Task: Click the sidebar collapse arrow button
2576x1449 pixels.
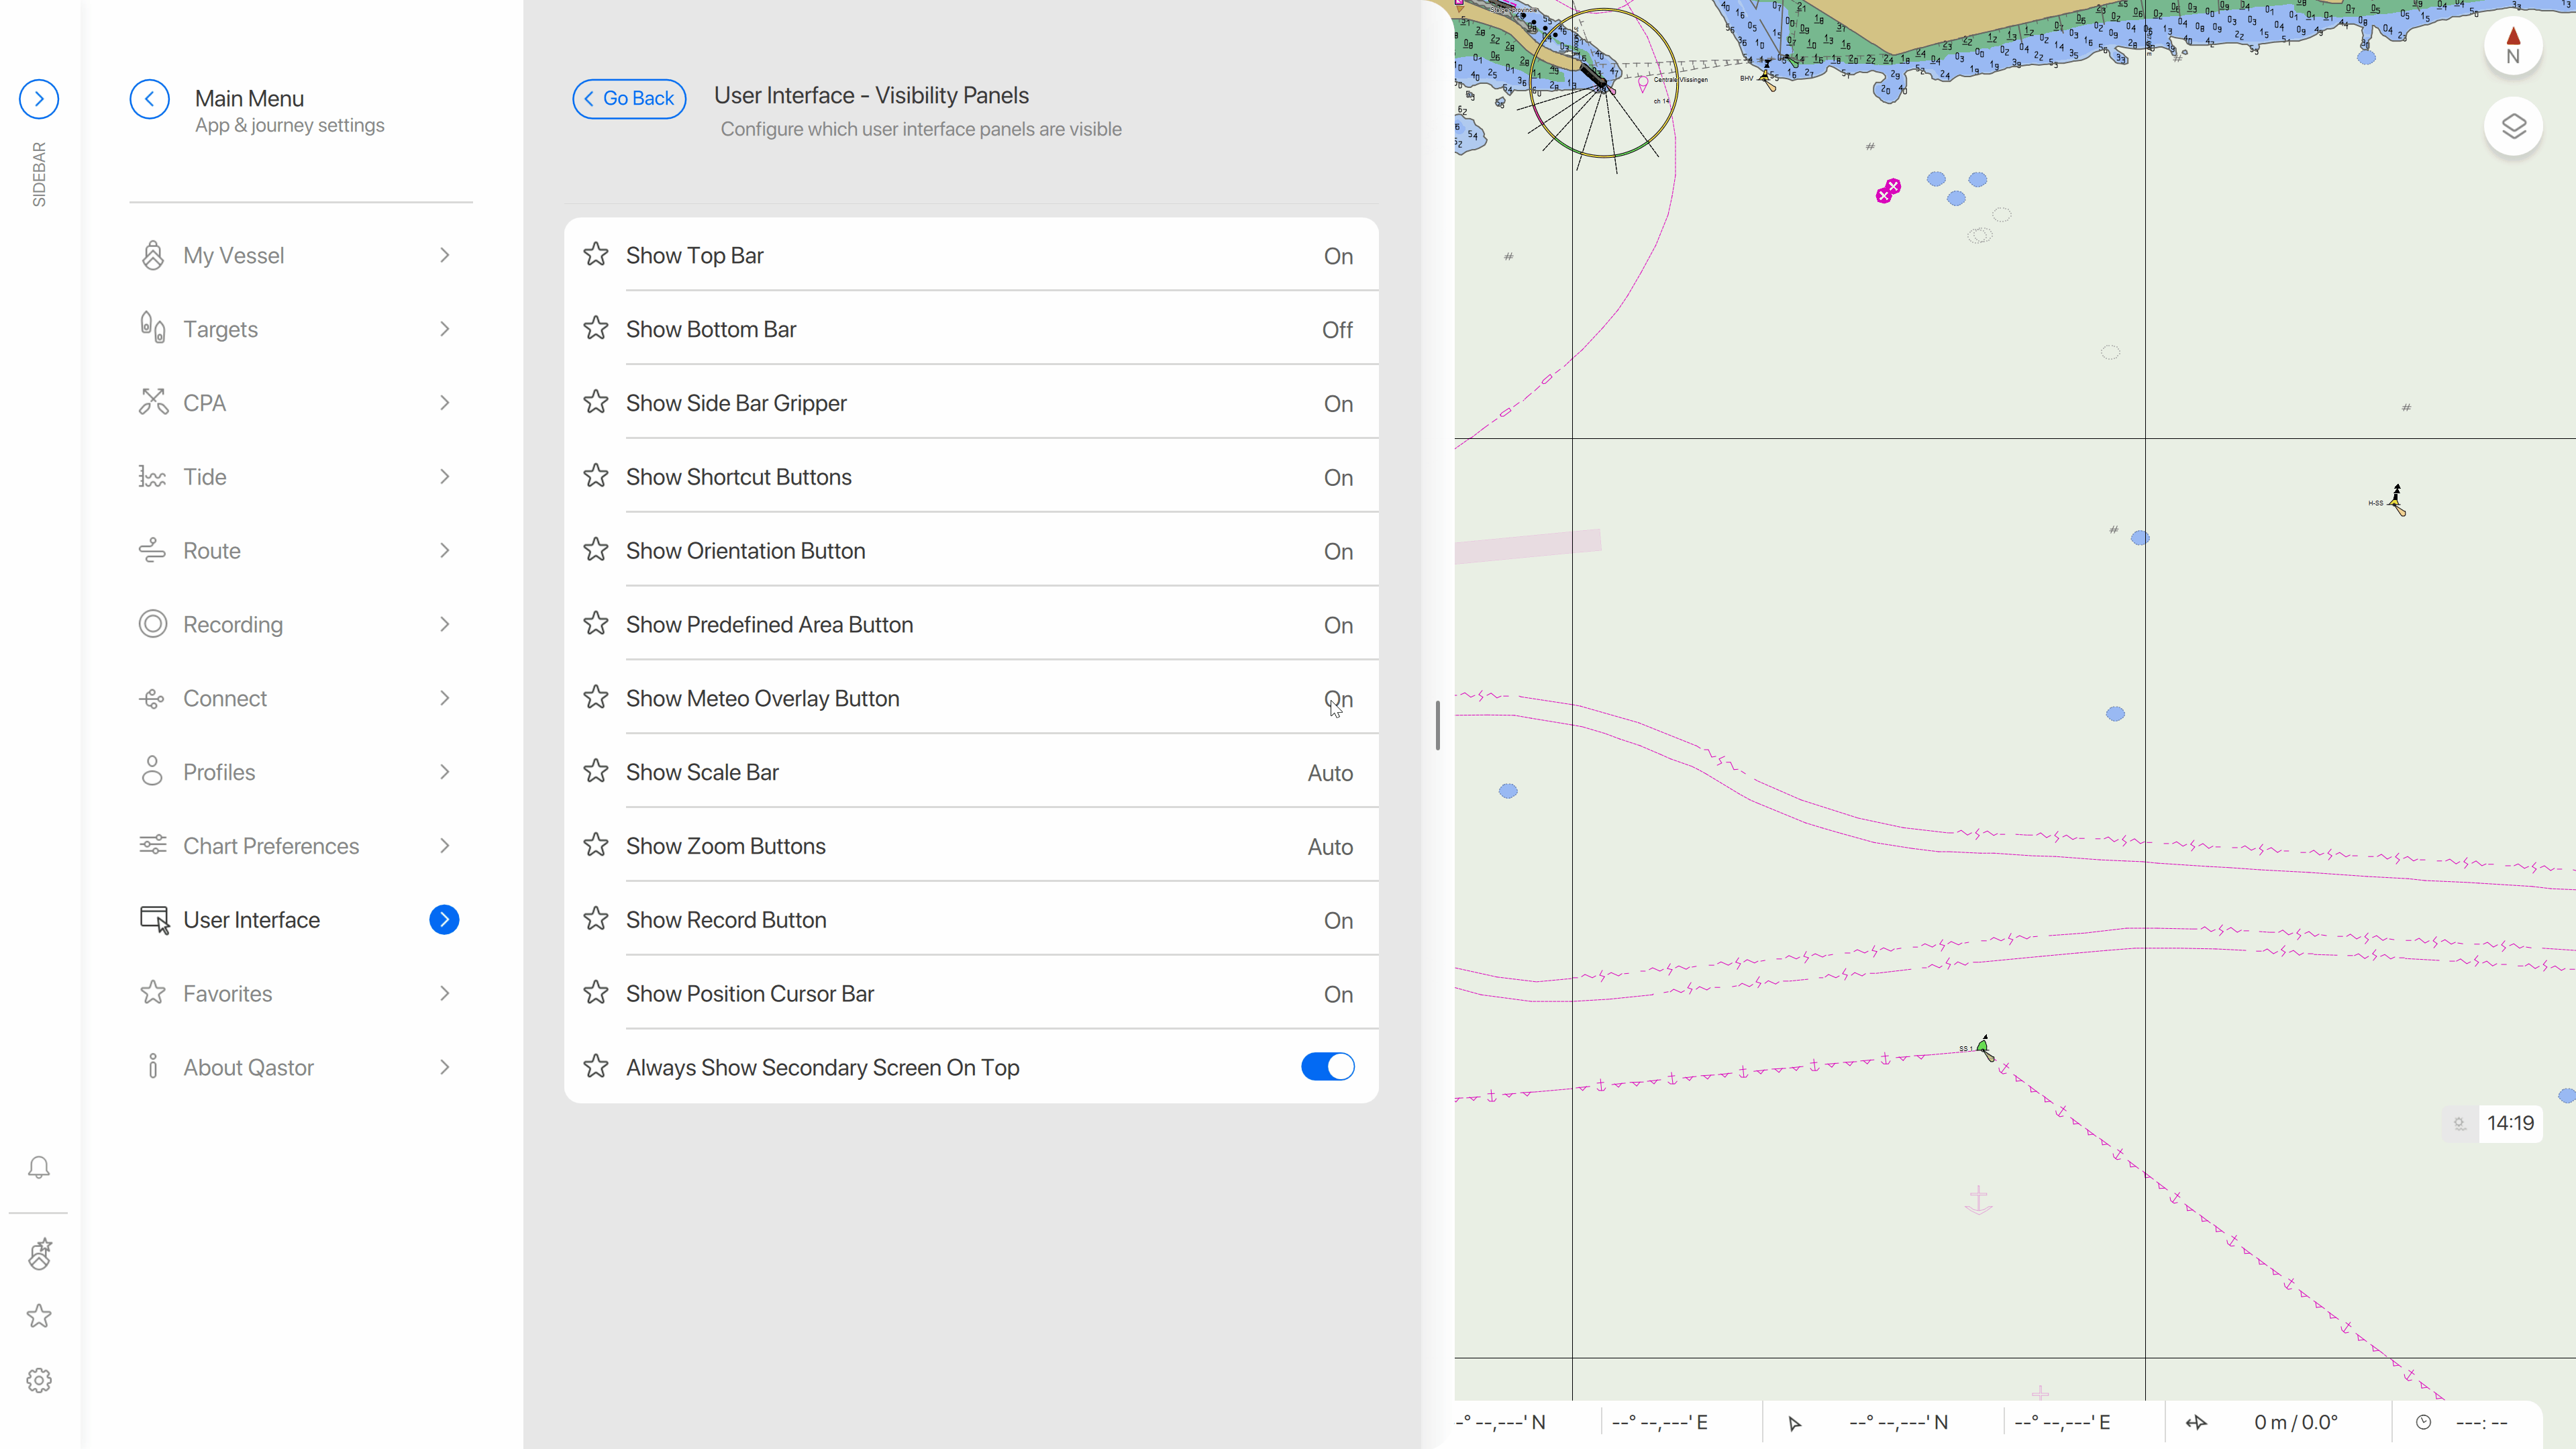Action: pyautogui.click(x=39, y=97)
